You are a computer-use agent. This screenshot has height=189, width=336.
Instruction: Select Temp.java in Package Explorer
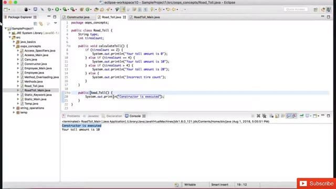[31, 103]
